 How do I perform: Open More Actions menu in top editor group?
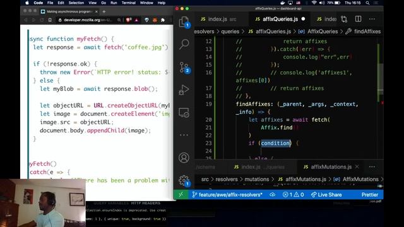point(372,19)
